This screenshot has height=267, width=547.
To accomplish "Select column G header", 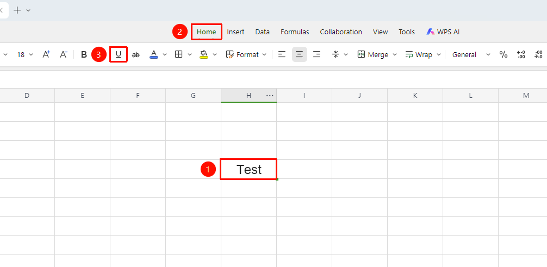I will pos(193,95).
